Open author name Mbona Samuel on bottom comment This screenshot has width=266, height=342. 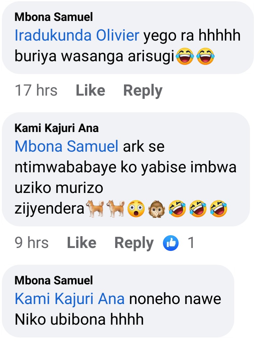(54, 280)
